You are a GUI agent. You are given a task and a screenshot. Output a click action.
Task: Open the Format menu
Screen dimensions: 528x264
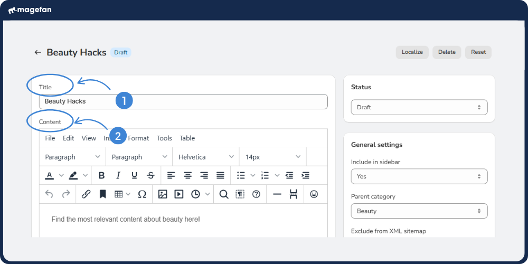(x=139, y=138)
